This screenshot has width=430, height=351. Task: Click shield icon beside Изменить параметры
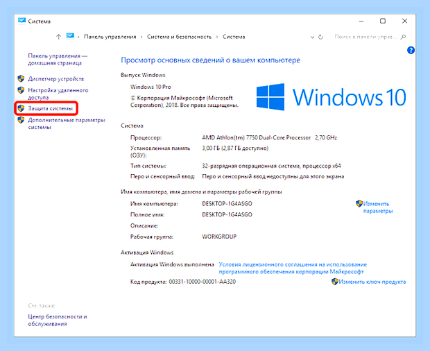point(359,203)
